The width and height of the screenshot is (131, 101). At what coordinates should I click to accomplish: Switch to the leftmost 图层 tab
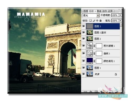click(x=86, y=11)
